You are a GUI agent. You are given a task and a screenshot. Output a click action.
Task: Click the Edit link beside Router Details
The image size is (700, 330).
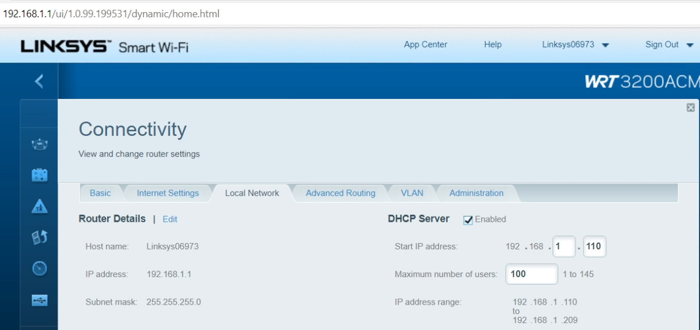pos(170,219)
